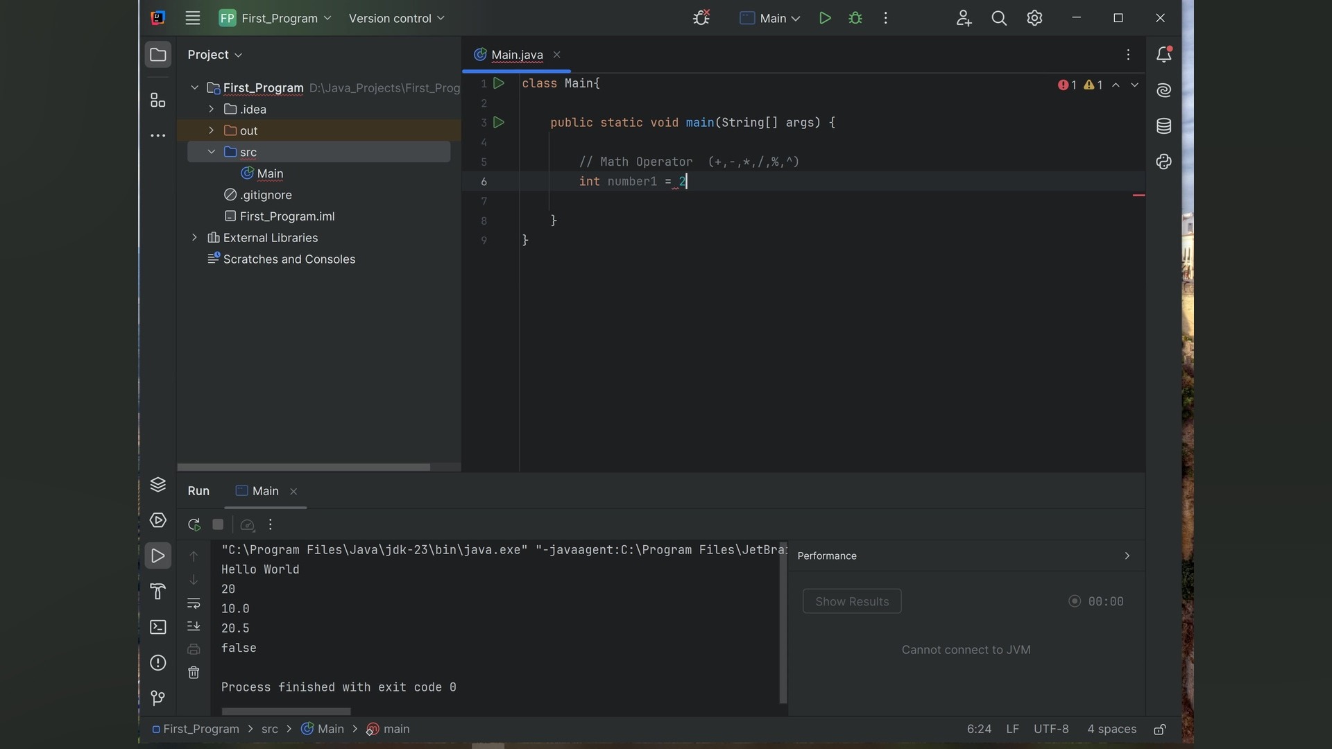Open the Notifications bell panel
The image size is (1332, 749).
point(1164,55)
